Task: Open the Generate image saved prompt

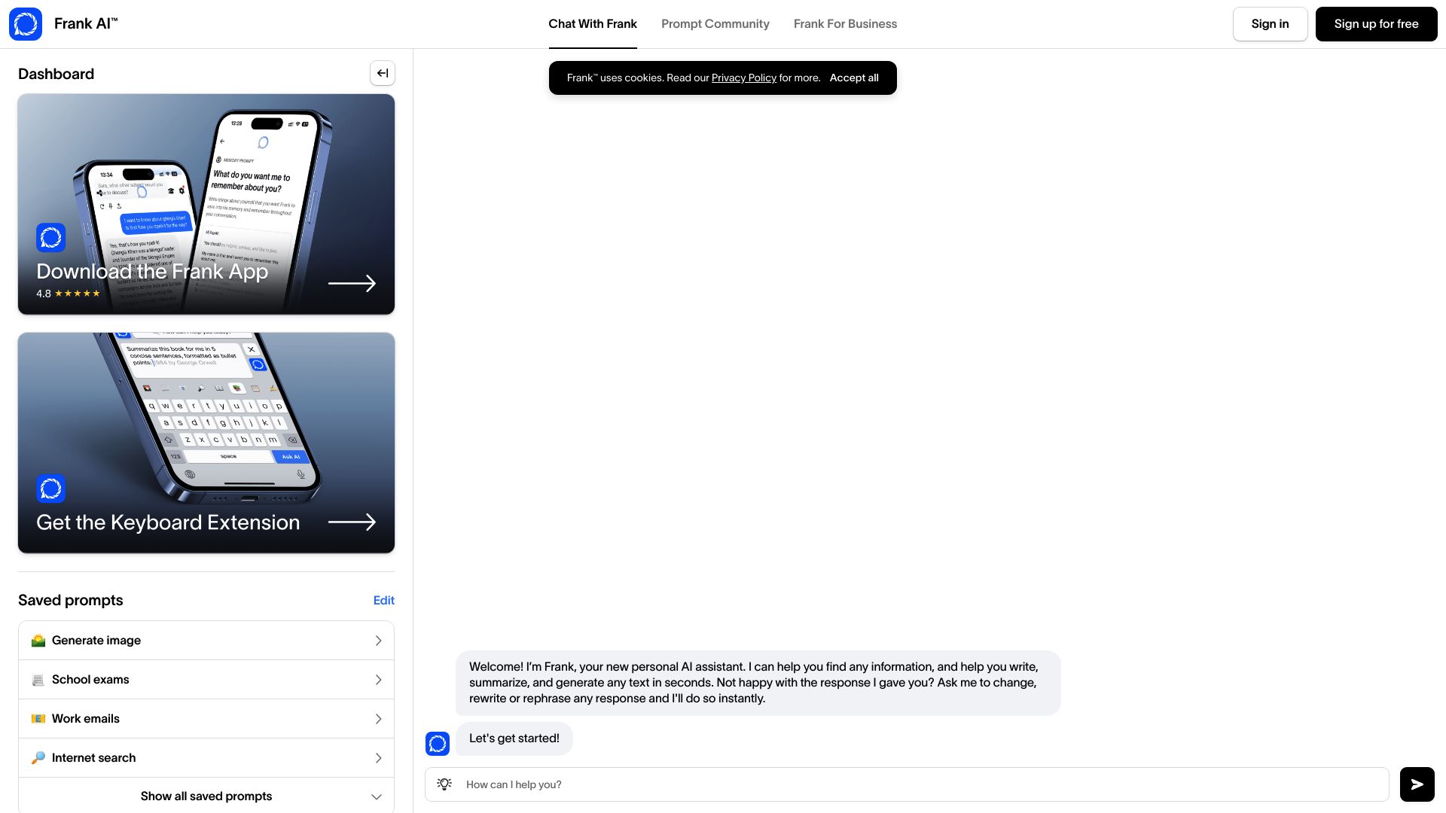Action: [x=206, y=640]
